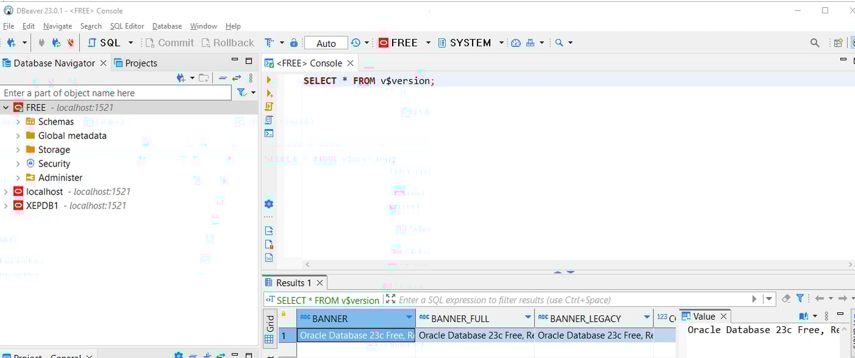Open the SYSTEM schema selector dropdown

[x=501, y=42]
